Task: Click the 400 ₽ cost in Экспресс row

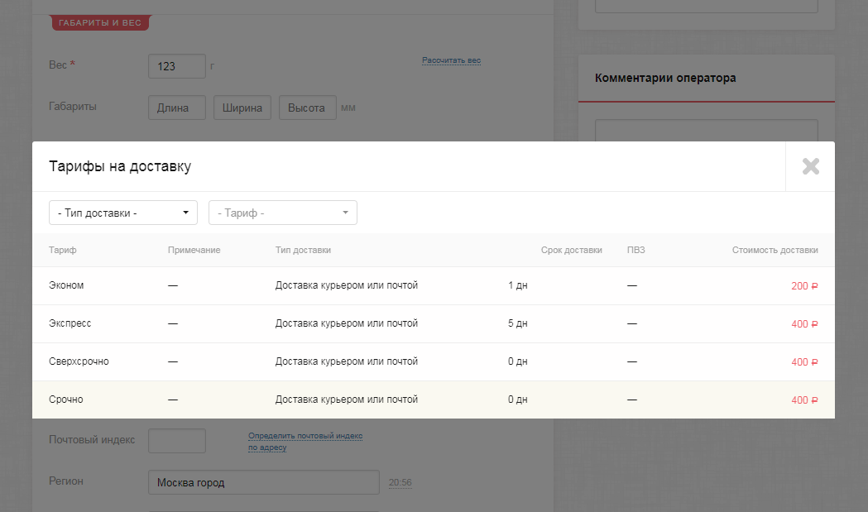Action: click(804, 324)
